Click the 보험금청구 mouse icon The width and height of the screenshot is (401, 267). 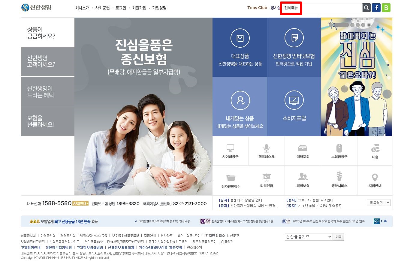339,148
